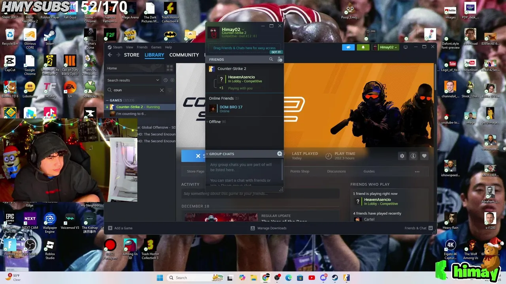The image size is (506, 284).
Task: Open the Guides link
Action: 369,171
